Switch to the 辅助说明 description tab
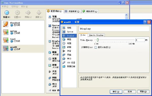Image resolution: width=152 pixels, height=96 pixels. (x=90, y=11)
